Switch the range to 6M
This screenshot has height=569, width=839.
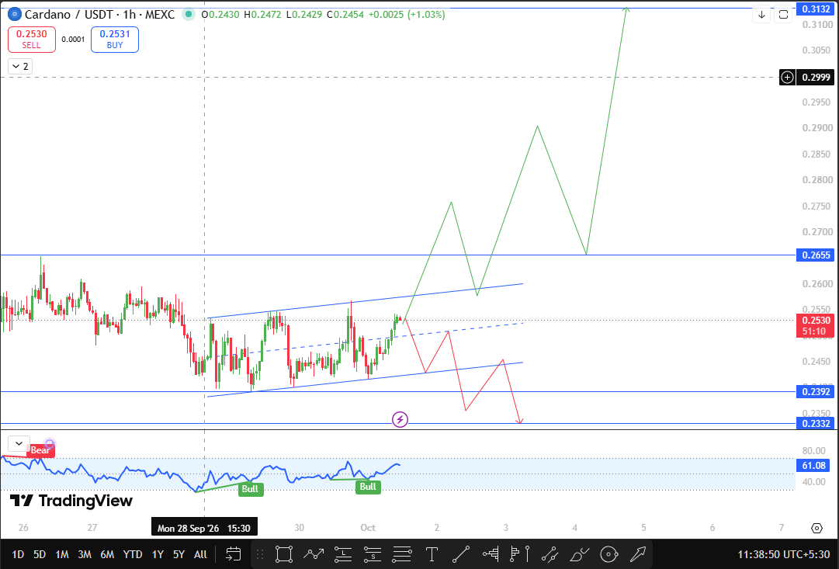107,554
